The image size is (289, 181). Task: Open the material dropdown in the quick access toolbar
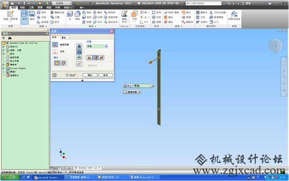62,3
